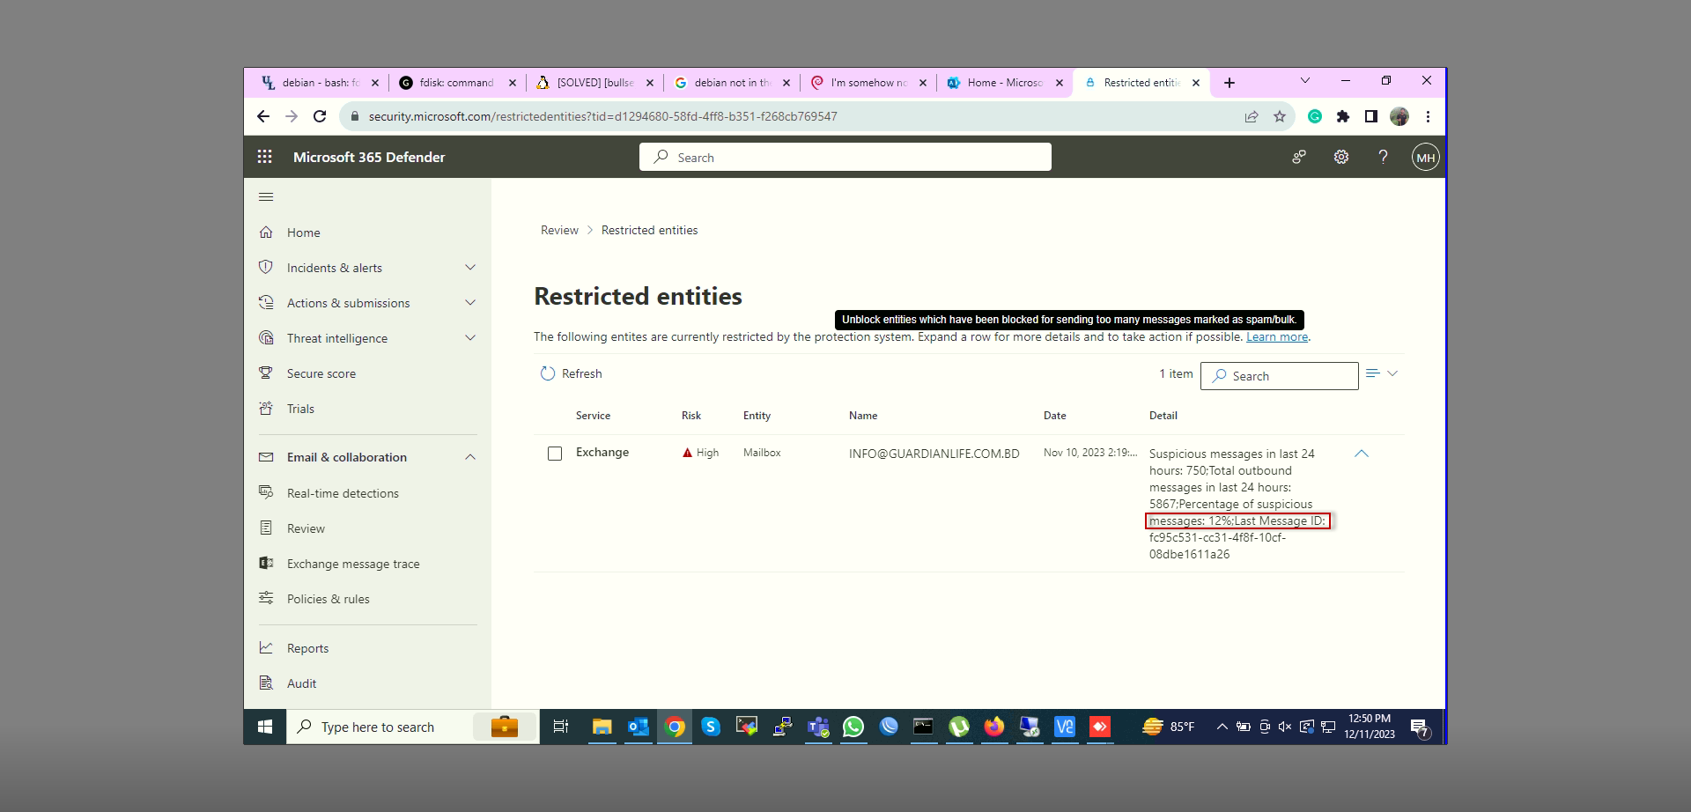Select the checkbox for the Exchange entity row
This screenshot has width=1691, height=812.
pyautogui.click(x=555, y=454)
